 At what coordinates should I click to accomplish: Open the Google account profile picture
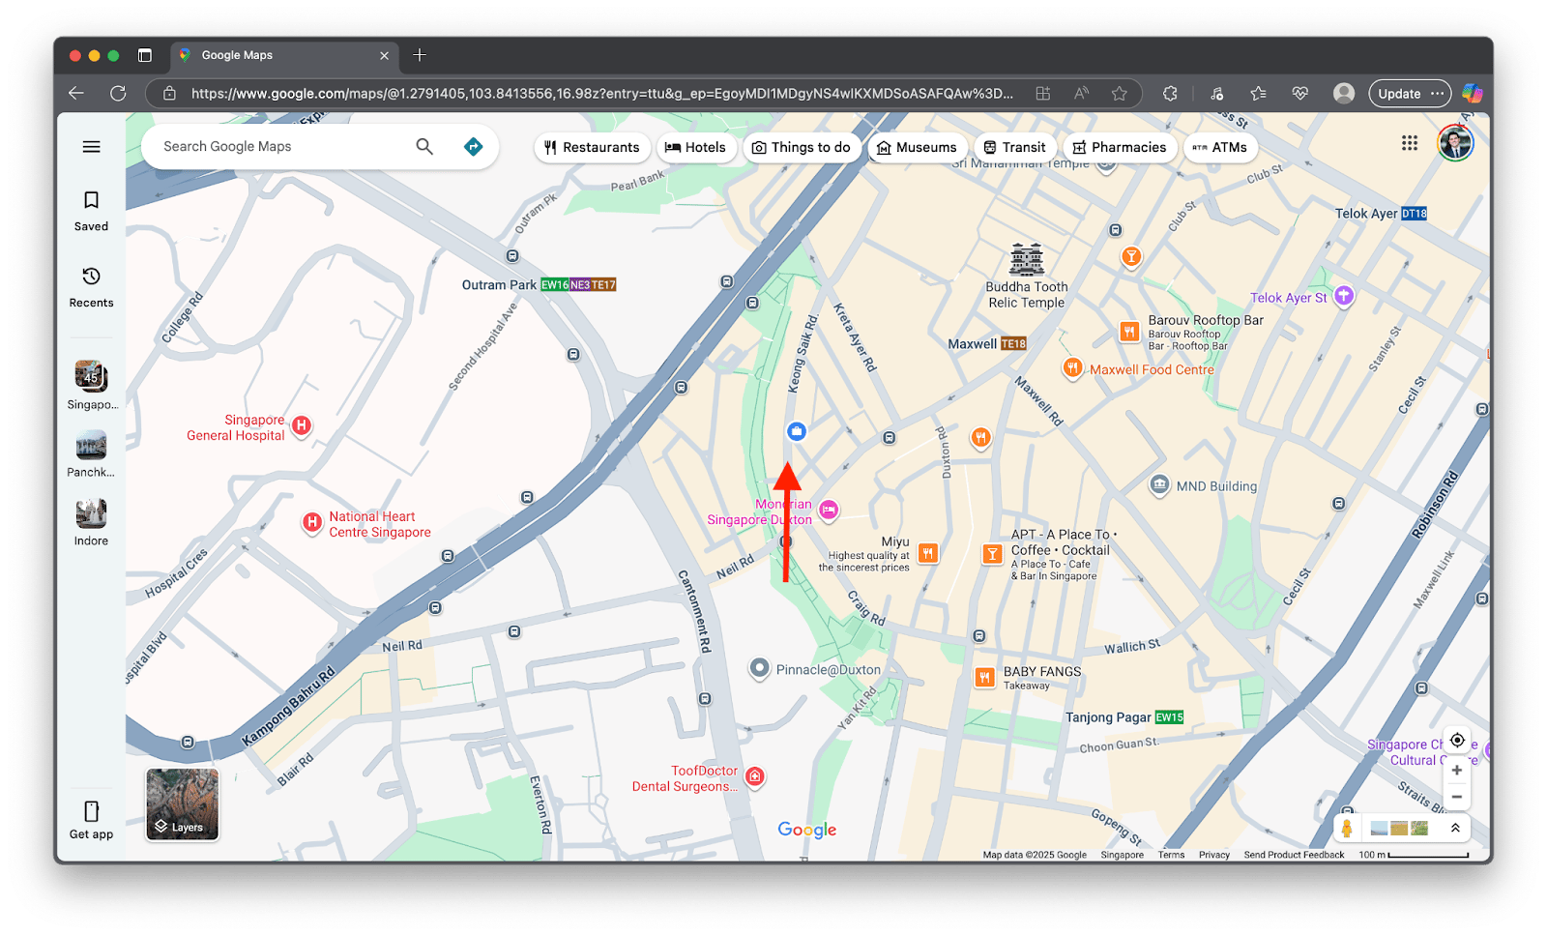(1455, 143)
